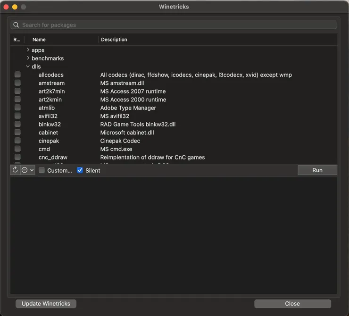Click 'MS Access 2007 runtime' description
The height and width of the screenshot is (316, 349).
coord(133,91)
